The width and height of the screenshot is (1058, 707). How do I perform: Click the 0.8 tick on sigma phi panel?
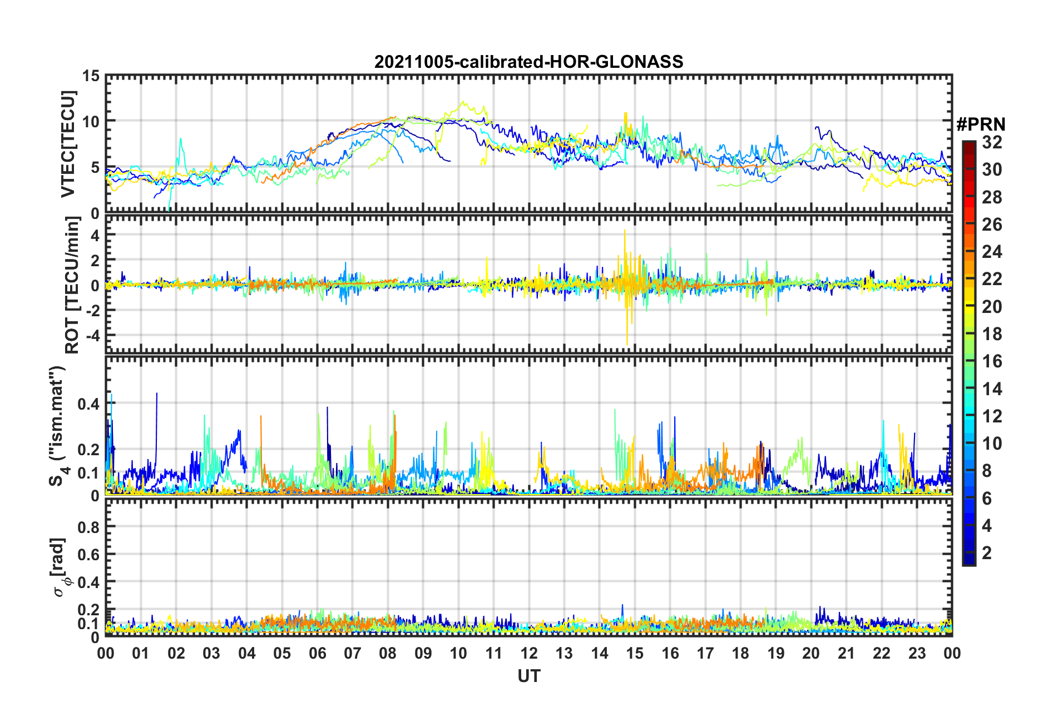[x=89, y=526]
